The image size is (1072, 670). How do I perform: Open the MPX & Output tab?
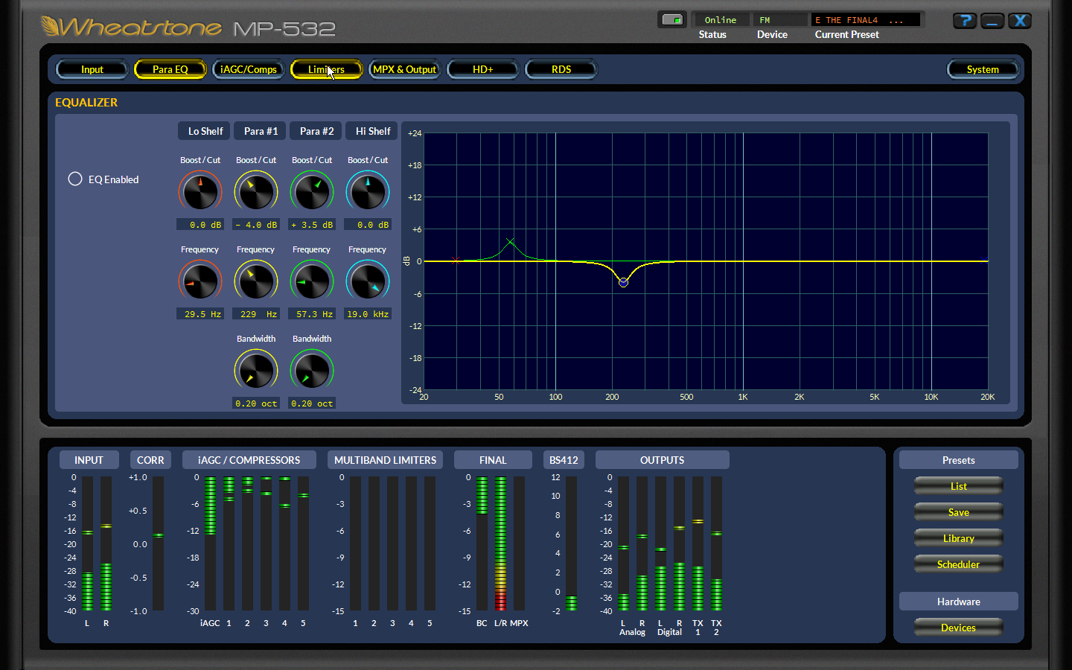click(x=405, y=69)
